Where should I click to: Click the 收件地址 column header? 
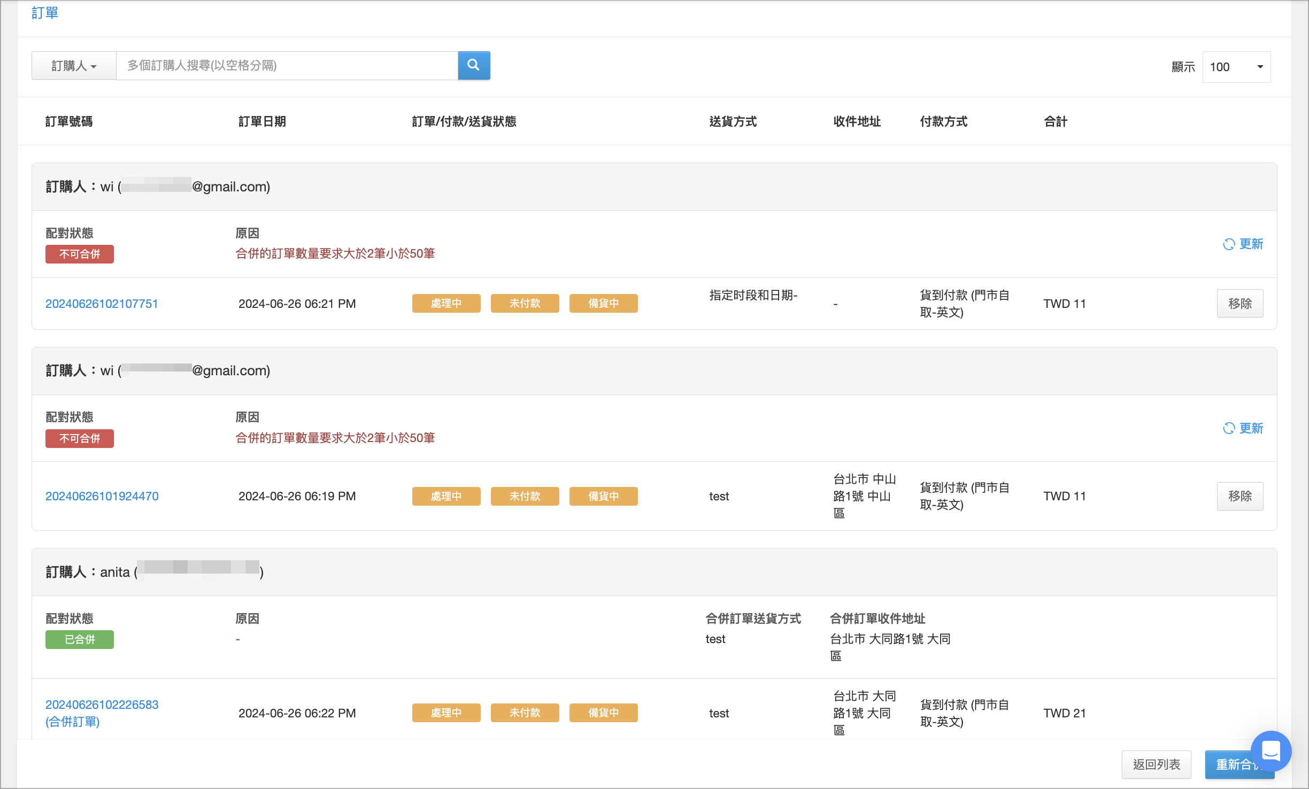click(857, 122)
